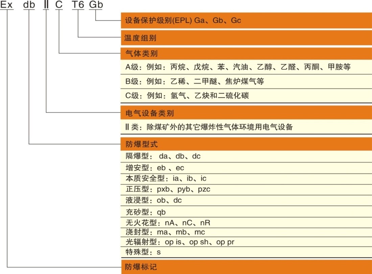Viewport: 372px width, 274px height.
Task: Select the "db" code at the top
Action: point(29,5)
